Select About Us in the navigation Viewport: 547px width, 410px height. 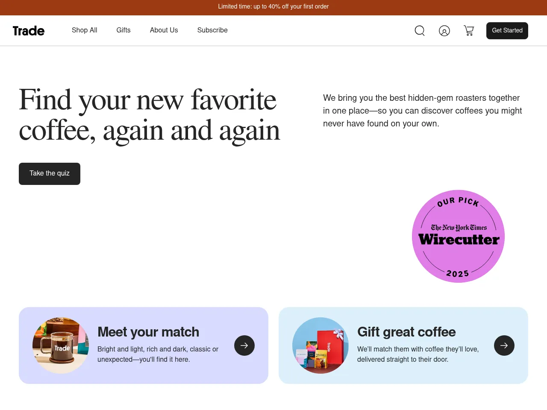pyautogui.click(x=164, y=30)
